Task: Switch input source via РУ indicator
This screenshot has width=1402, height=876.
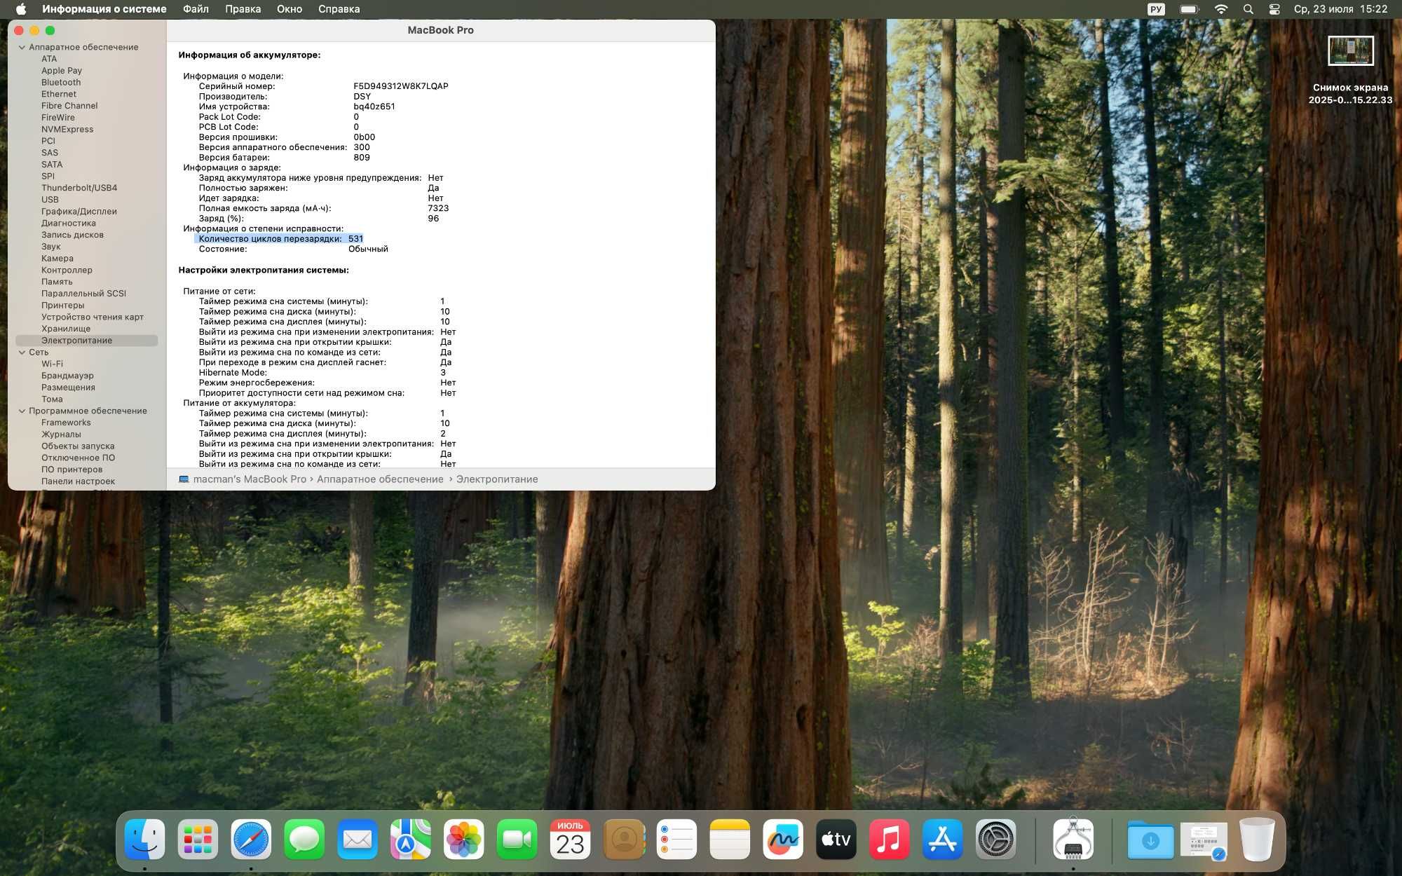Action: pos(1156,9)
